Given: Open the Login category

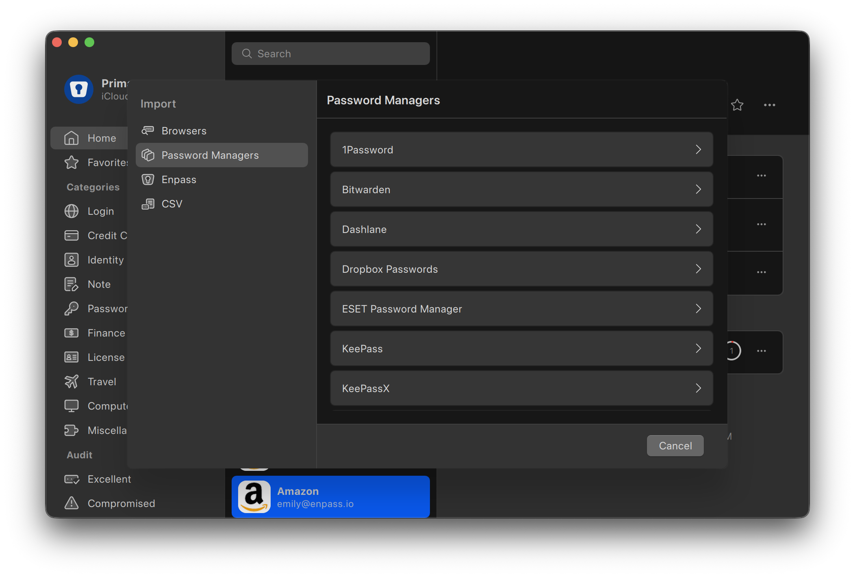Looking at the screenshot, I should pos(89,211).
